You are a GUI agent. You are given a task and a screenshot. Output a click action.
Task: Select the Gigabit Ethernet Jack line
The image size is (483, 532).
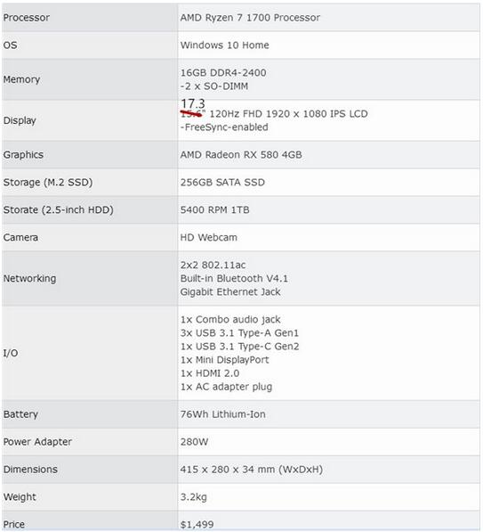coord(230,292)
